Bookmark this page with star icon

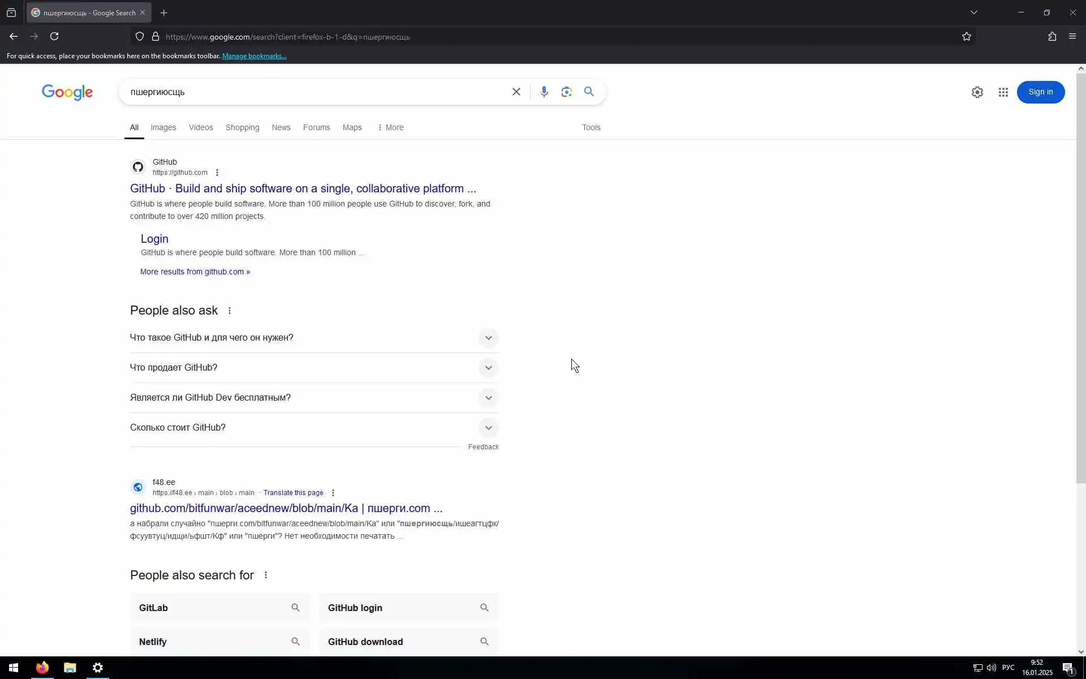point(966,37)
